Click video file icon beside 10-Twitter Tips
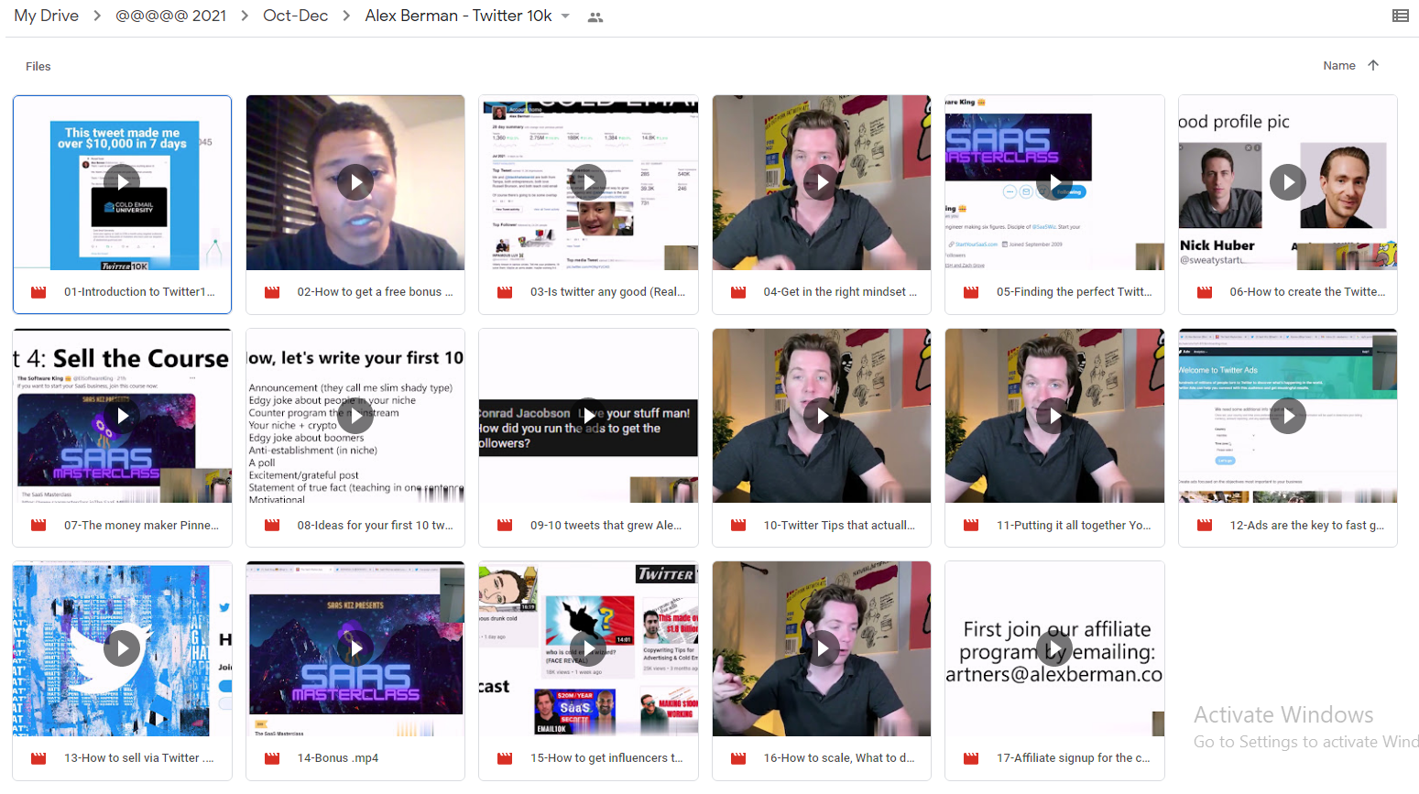Image resolution: width=1419 pixels, height=794 pixels. pyautogui.click(x=738, y=526)
